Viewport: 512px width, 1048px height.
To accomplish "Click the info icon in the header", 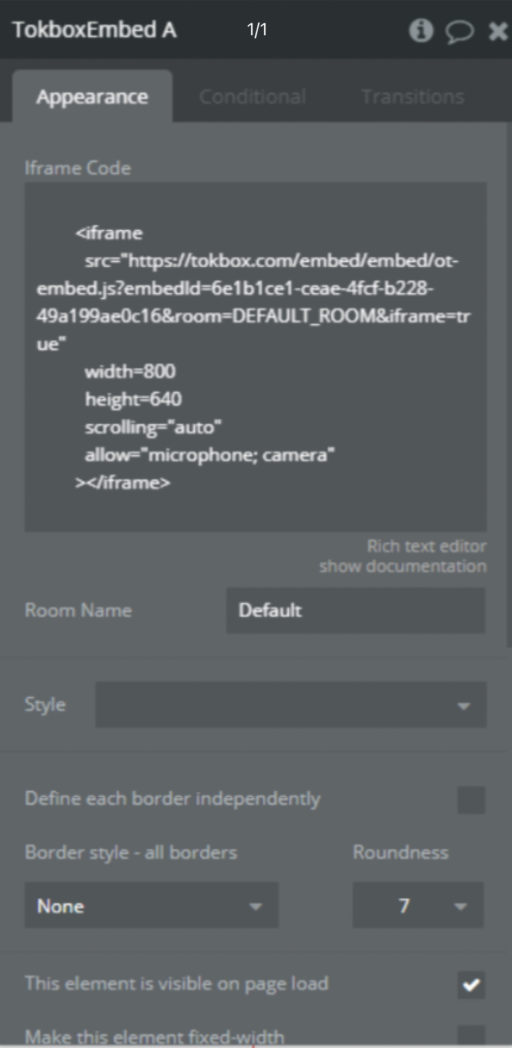I will tap(421, 30).
